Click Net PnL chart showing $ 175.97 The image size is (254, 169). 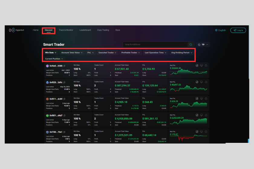[x=189, y=138]
